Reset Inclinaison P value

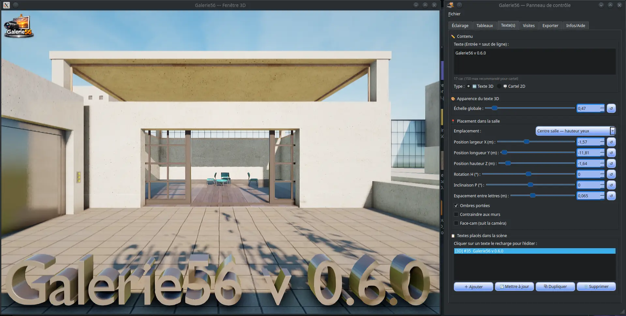pyautogui.click(x=611, y=185)
